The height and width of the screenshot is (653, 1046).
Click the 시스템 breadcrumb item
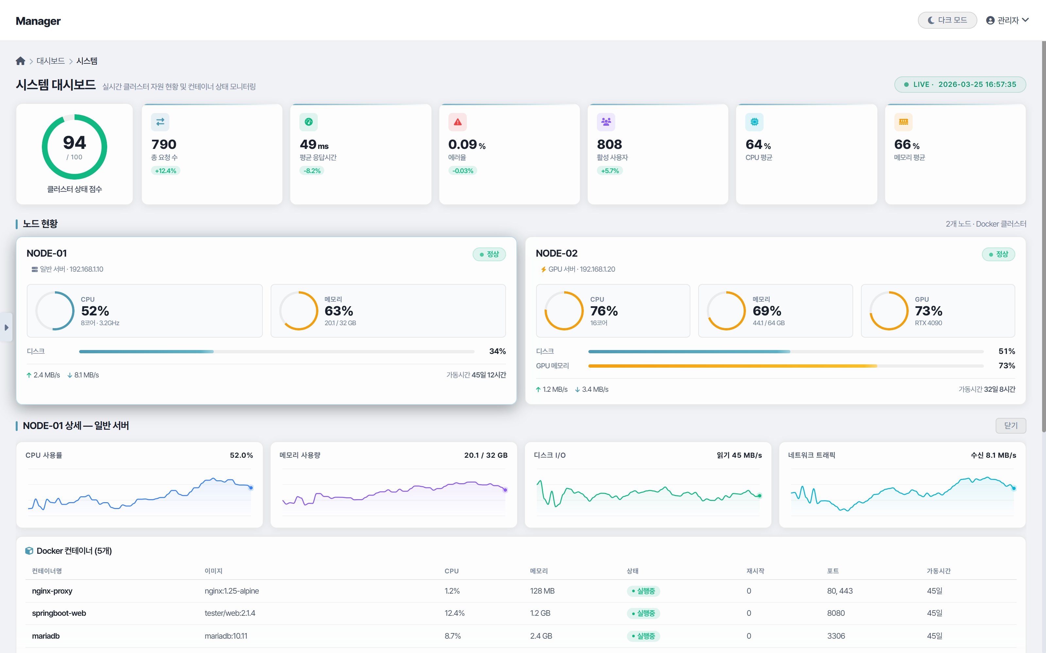87,61
